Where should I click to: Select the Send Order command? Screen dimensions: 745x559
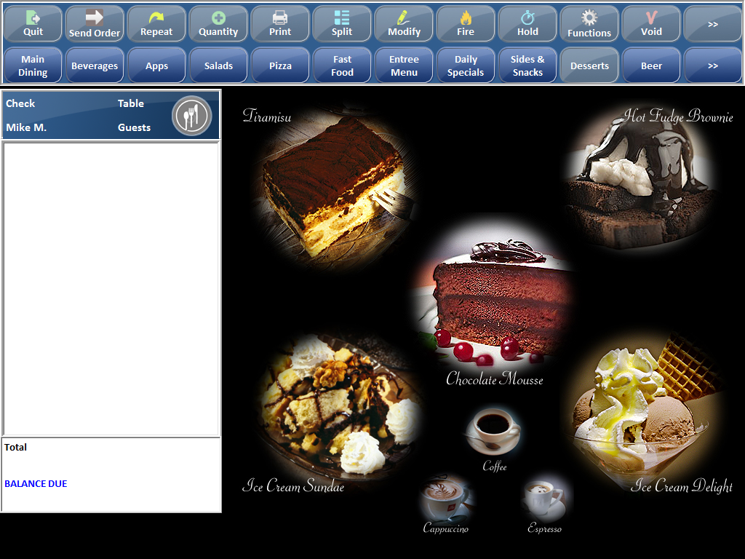click(94, 23)
